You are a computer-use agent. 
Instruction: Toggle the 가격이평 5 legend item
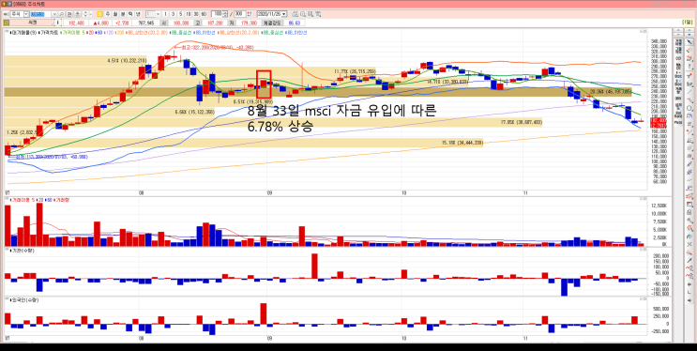[x=71, y=32]
